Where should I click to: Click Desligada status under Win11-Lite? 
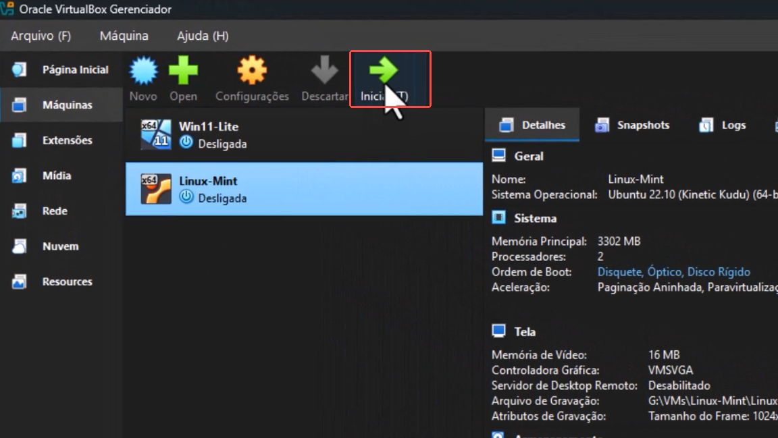pyautogui.click(x=222, y=144)
